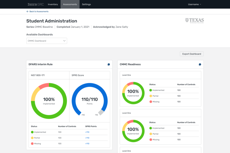
Task: Click yellow Partial dot in first Level One table
Action: [151, 96]
